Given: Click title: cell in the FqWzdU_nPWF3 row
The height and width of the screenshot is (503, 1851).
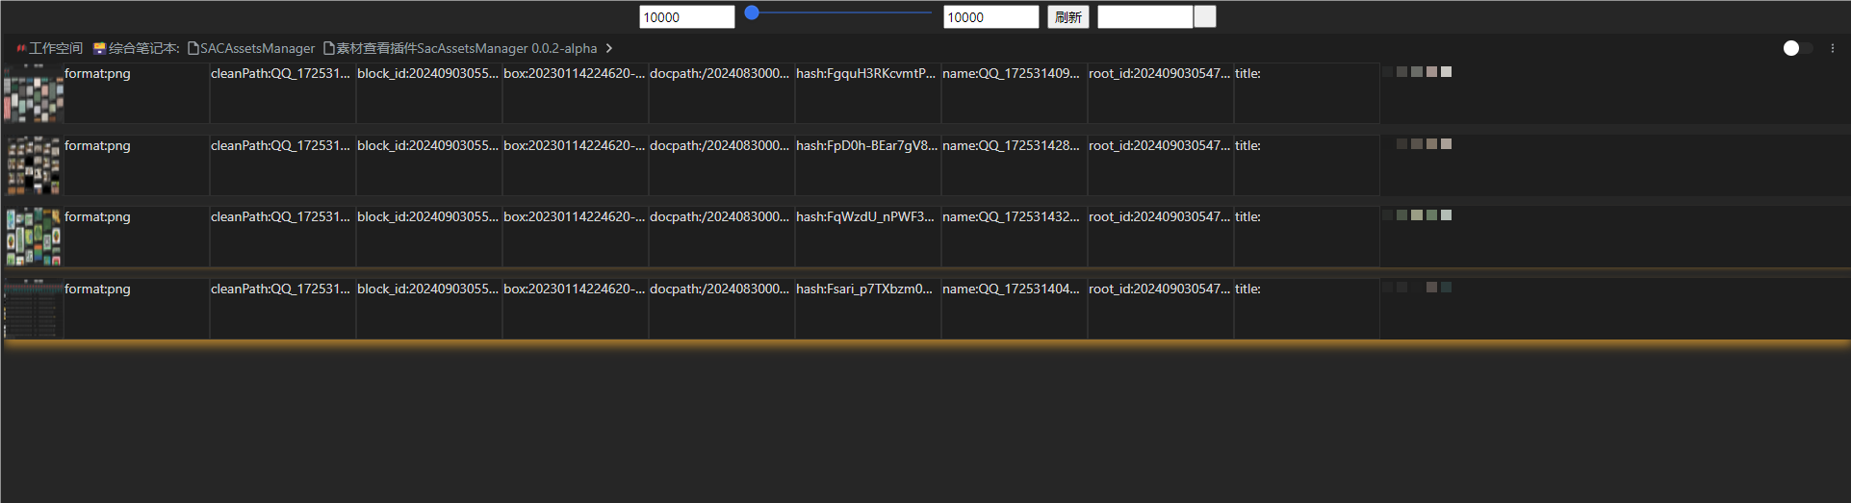Looking at the screenshot, I should coord(1307,237).
